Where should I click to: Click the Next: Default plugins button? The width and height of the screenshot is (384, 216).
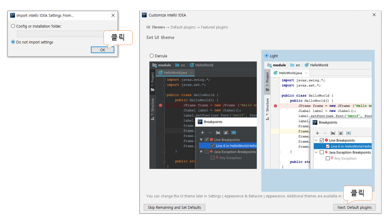point(354,207)
